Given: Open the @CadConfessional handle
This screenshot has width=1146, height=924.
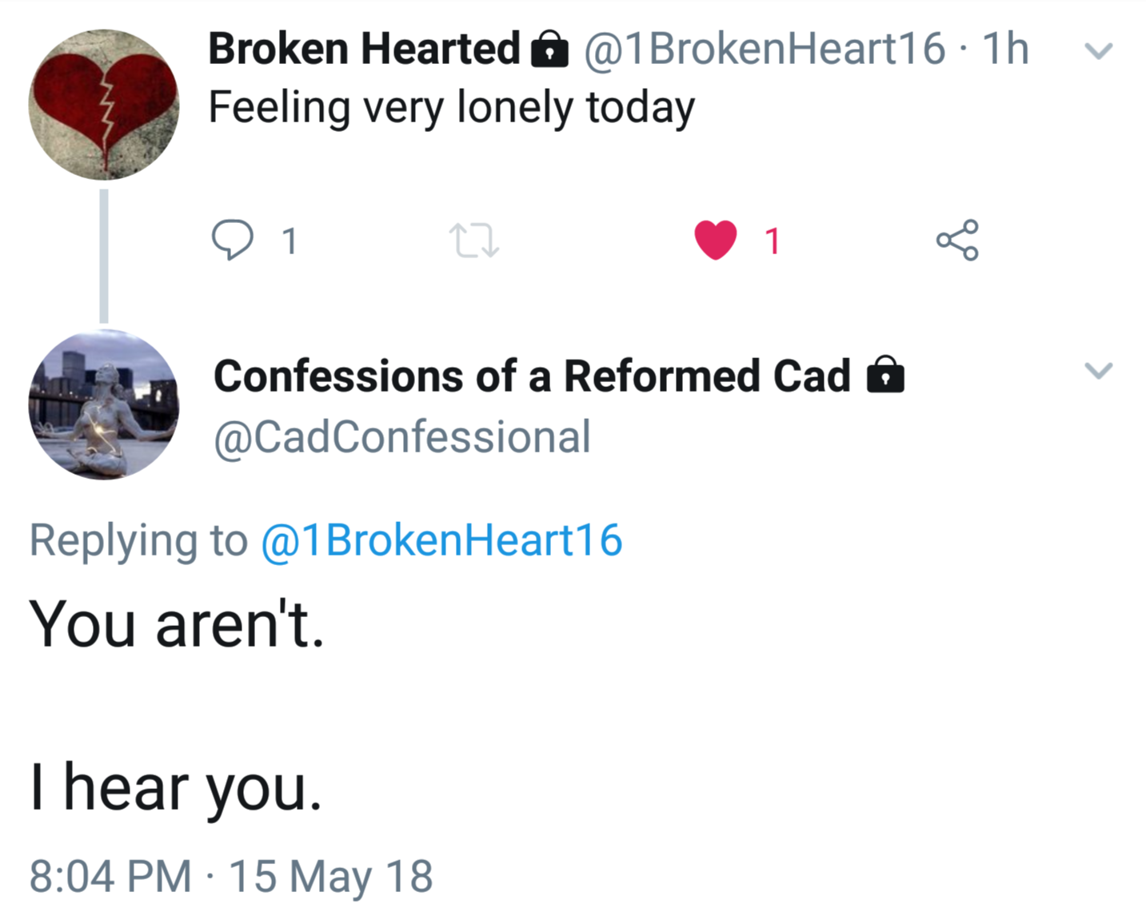Looking at the screenshot, I should tap(401, 437).
